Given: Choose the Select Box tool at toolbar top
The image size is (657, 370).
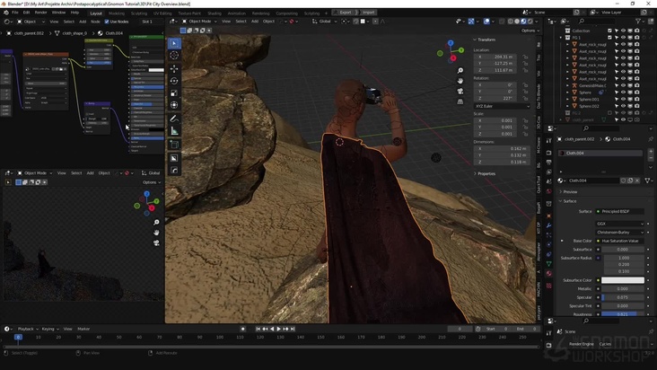Looking at the screenshot, I should 174,43.
